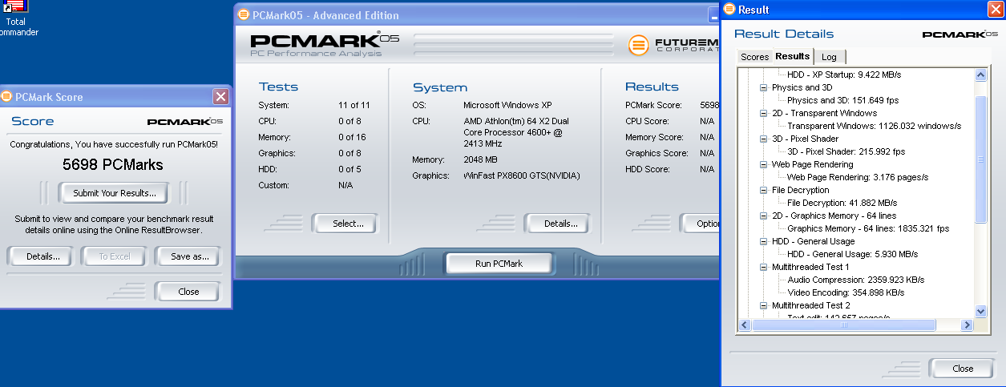The height and width of the screenshot is (387, 1006).
Task: Select 'Video Encoding: 354.898 KB/s' row
Action: (x=846, y=292)
